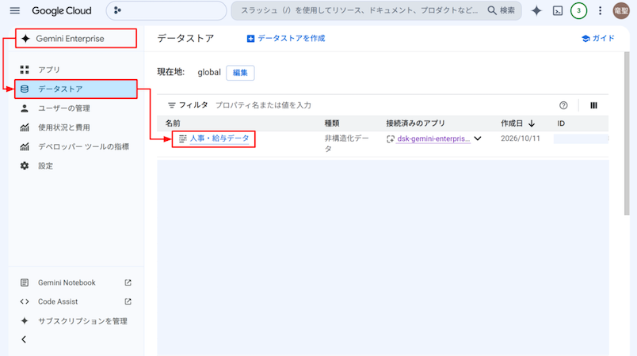This screenshot has width=637, height=356.
Task: Click the 検索 search button
Action: click(502, 10)
